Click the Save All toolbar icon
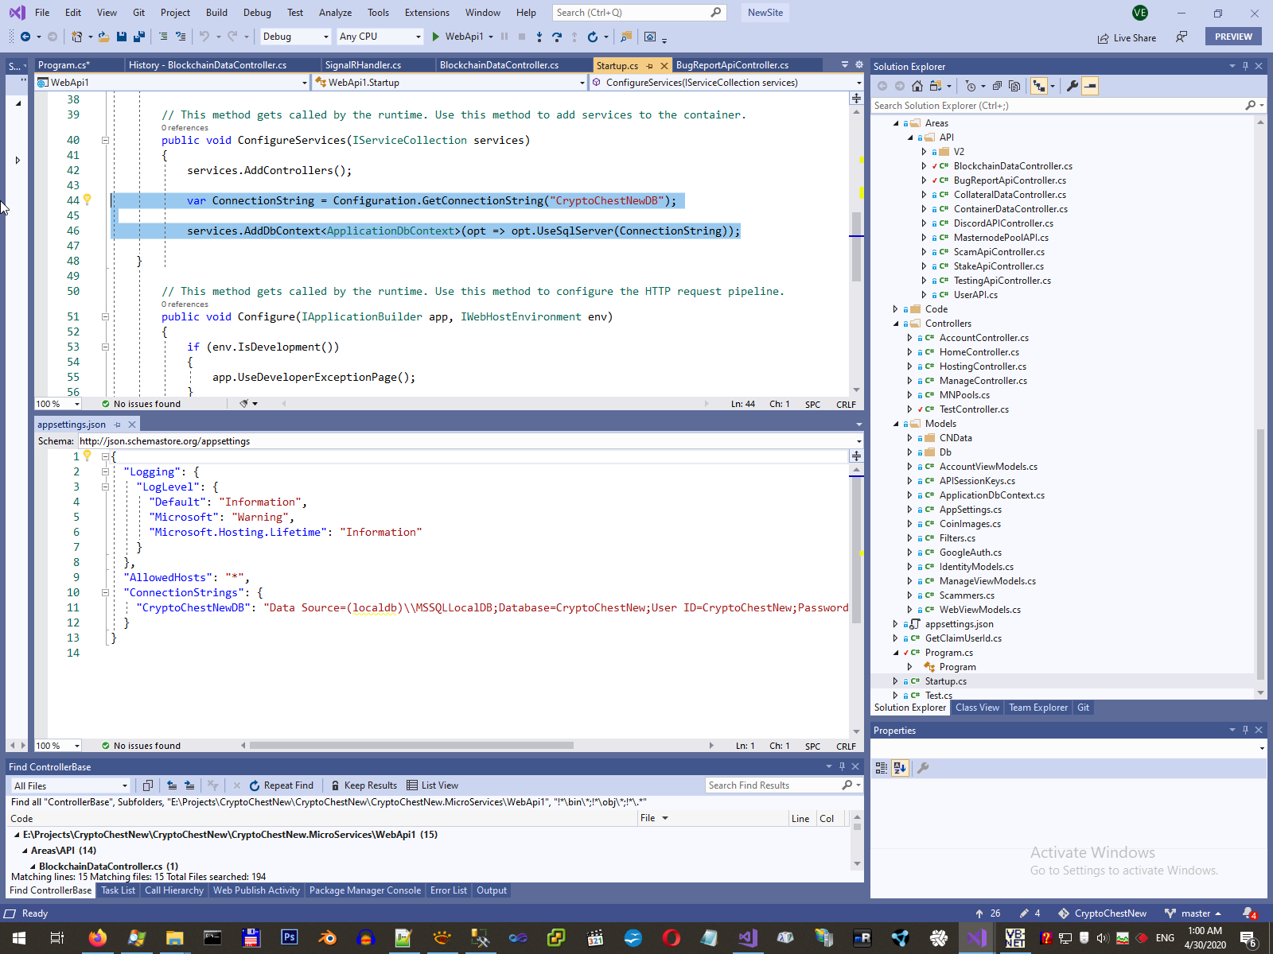 139,37
